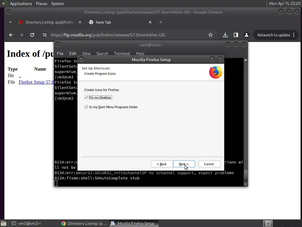Open the Applications menu
This screenshot has width=302, height=227.
[x=21, y=4]
